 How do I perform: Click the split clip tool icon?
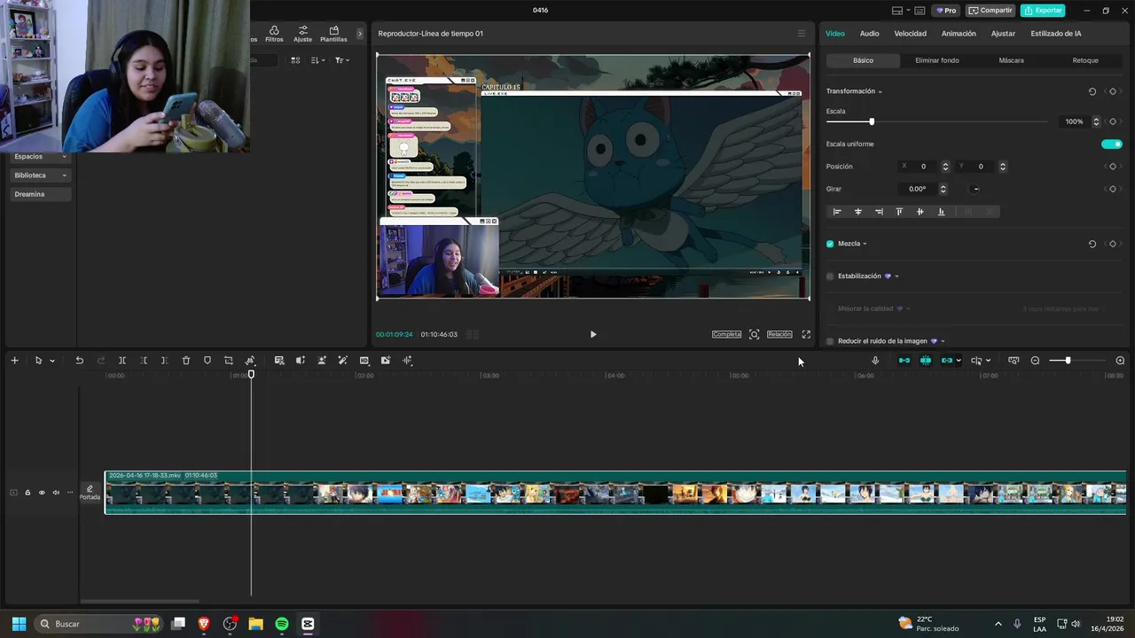click(x=122, y=361)
